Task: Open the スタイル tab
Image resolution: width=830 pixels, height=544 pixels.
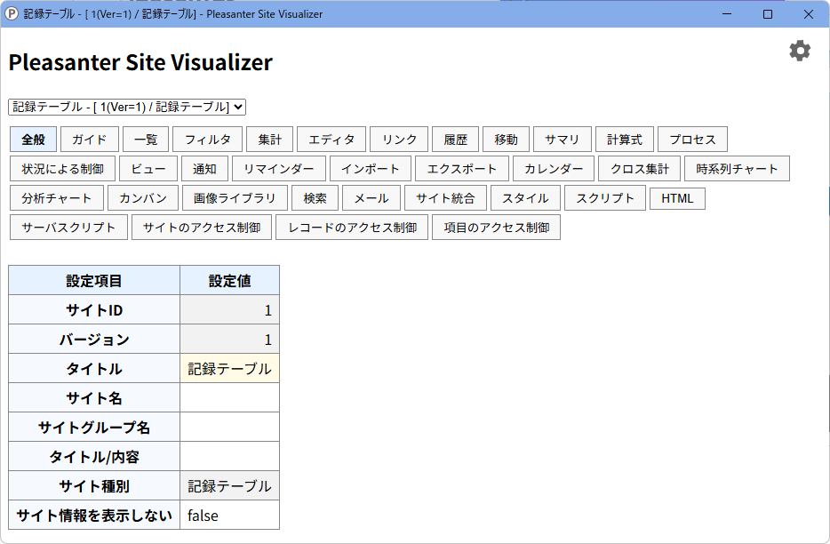Action: pyautogui.click(x=525, y=198)
